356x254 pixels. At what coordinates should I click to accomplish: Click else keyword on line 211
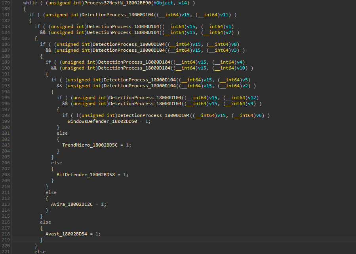(x=51, y=193)
